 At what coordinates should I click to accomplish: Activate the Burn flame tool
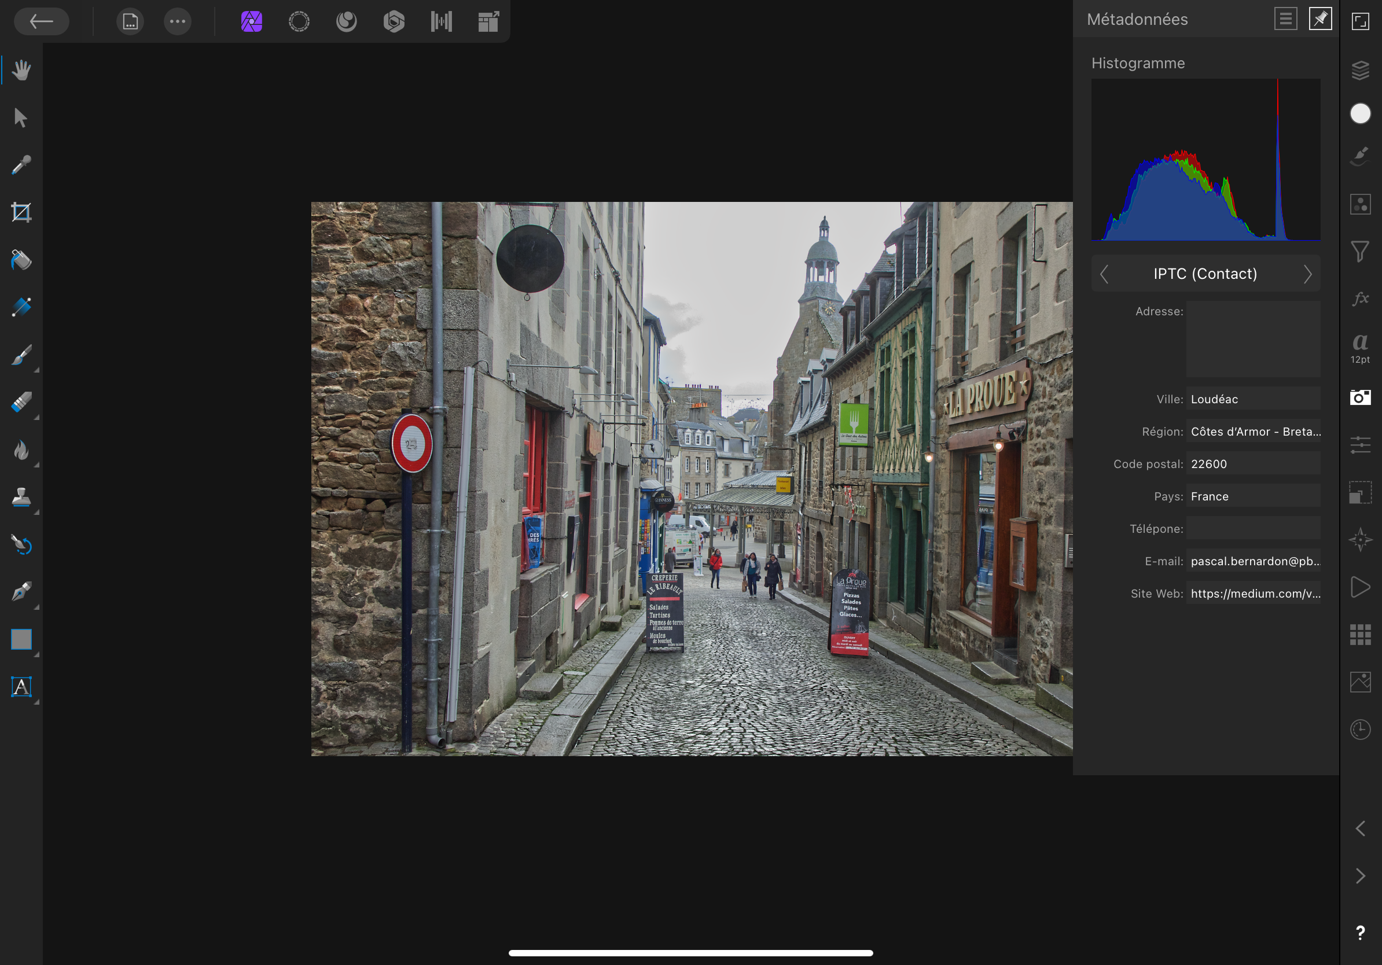point(21,450)
